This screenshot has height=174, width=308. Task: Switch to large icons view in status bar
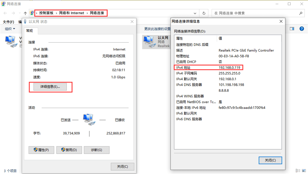(304, 171)
